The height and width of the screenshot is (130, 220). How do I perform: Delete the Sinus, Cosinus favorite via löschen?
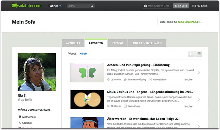coord(189,106)
